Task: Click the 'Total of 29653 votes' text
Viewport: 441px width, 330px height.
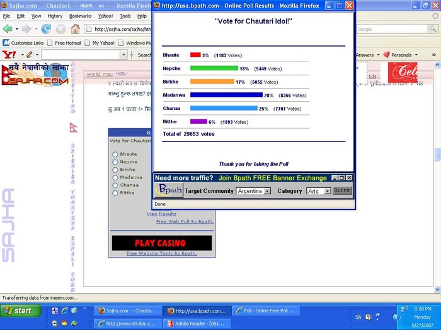Action: (189, 134)
